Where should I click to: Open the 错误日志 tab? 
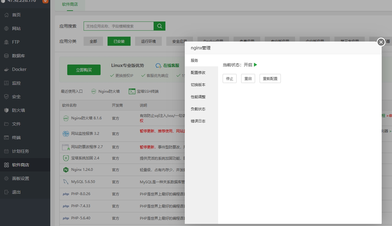tap(201, 121)
